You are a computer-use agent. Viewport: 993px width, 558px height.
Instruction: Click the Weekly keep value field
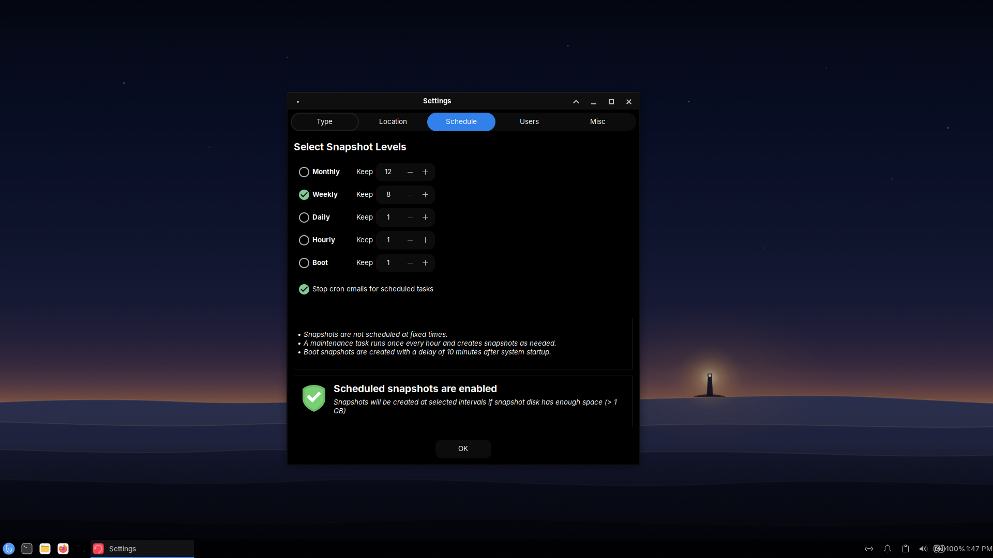point(388,195)
